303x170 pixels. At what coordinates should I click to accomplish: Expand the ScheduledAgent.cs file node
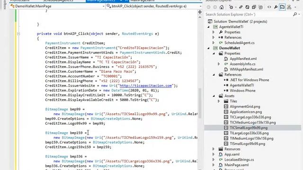(x=214, y=43)
